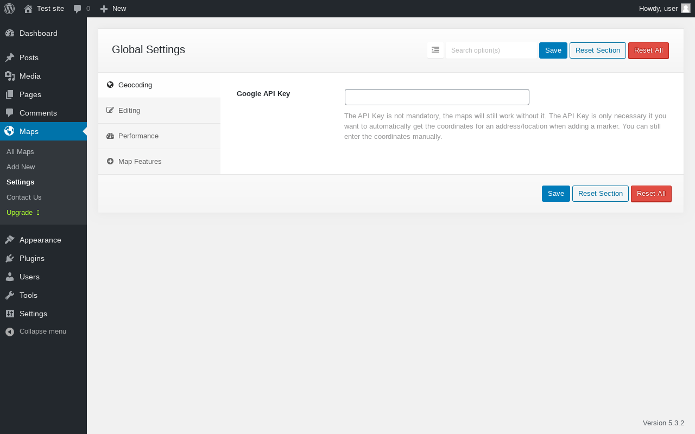Switch to the Performance tab
The width and height of the screenshot is (695, 434).
[138, 136]
